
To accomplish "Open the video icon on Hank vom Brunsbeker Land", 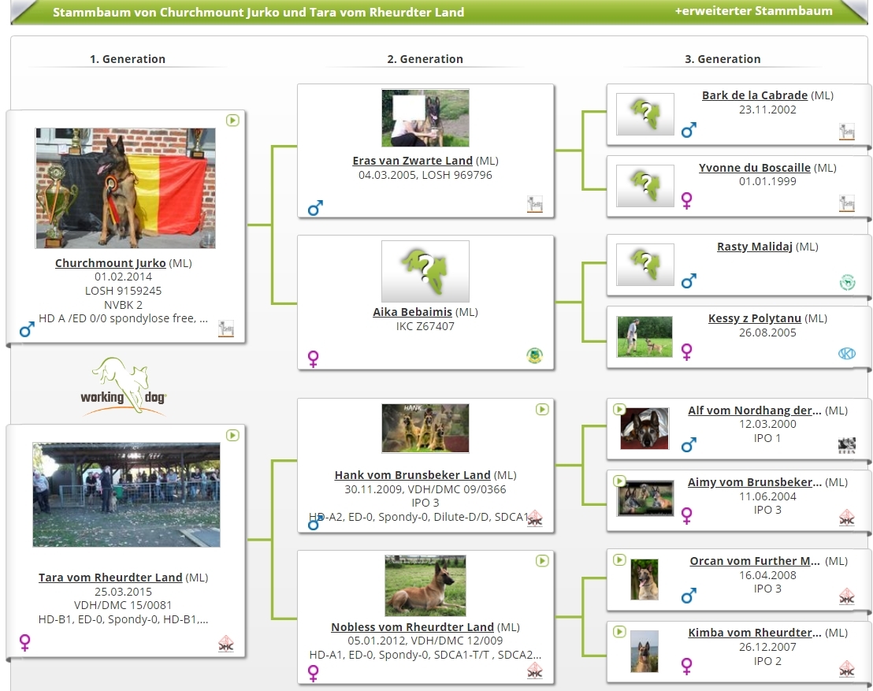I will (541, 409).
